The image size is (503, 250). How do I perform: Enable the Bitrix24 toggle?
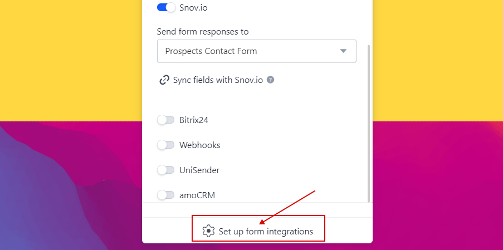[x=166, y=120]
